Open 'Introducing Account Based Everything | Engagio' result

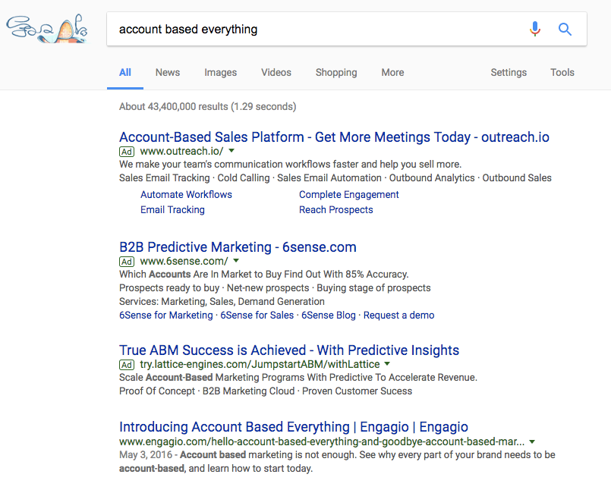coord(294,427)
